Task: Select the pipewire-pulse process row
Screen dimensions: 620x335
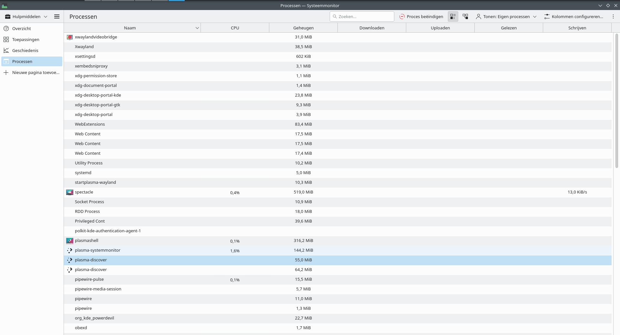Action: (337, 279)
